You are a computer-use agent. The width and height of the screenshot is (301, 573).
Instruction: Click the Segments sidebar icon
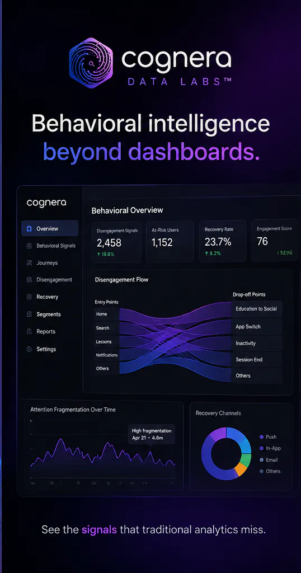[29, 314]
